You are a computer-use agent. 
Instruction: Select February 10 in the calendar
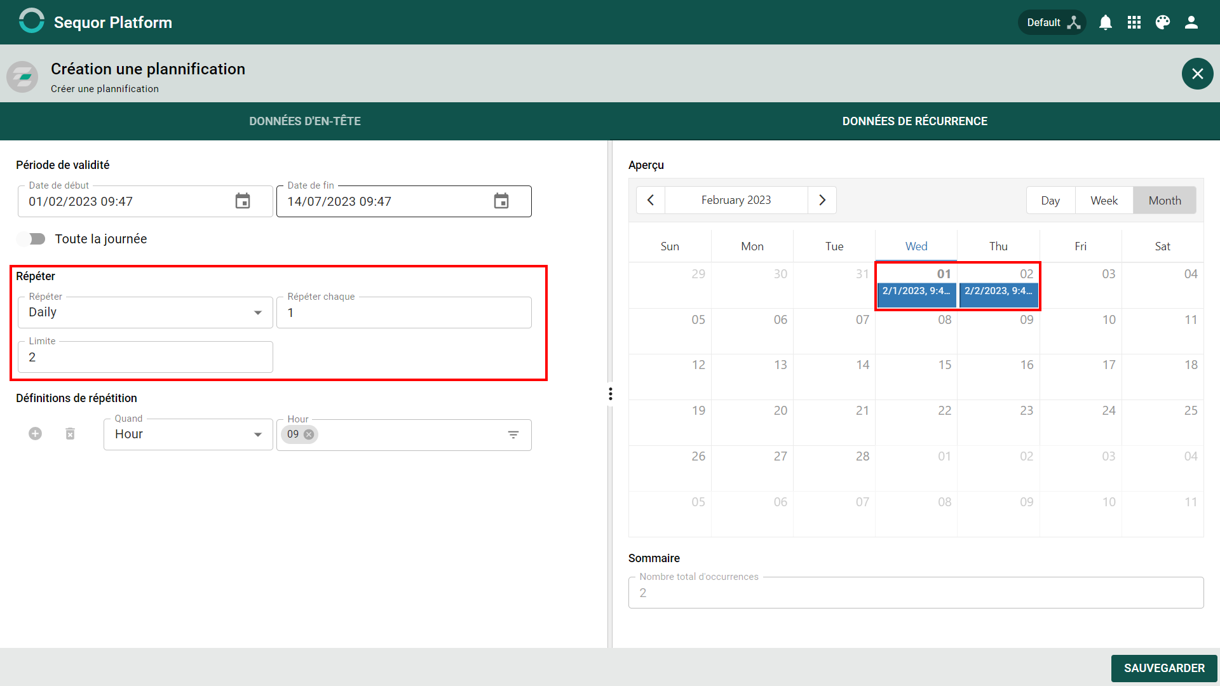[x=1081, y=331]
